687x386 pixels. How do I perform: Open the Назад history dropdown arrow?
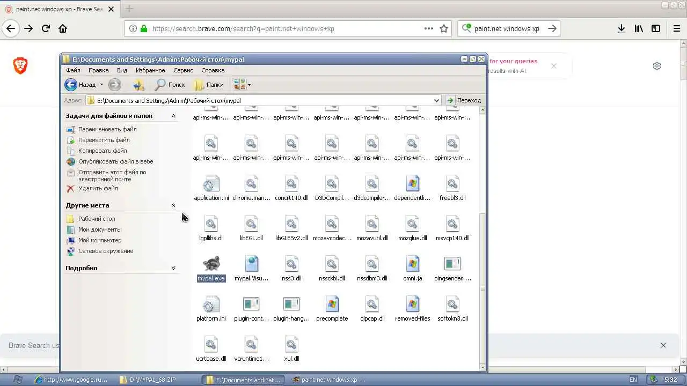[x=101, y=85]
